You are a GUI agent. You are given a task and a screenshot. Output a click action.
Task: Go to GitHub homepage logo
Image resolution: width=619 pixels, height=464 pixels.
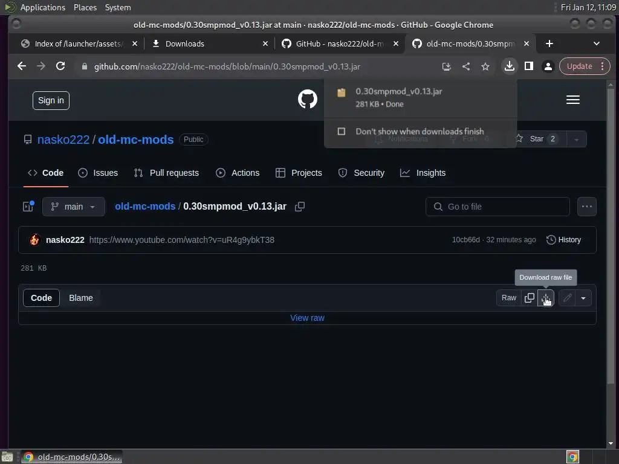[308, 99]
